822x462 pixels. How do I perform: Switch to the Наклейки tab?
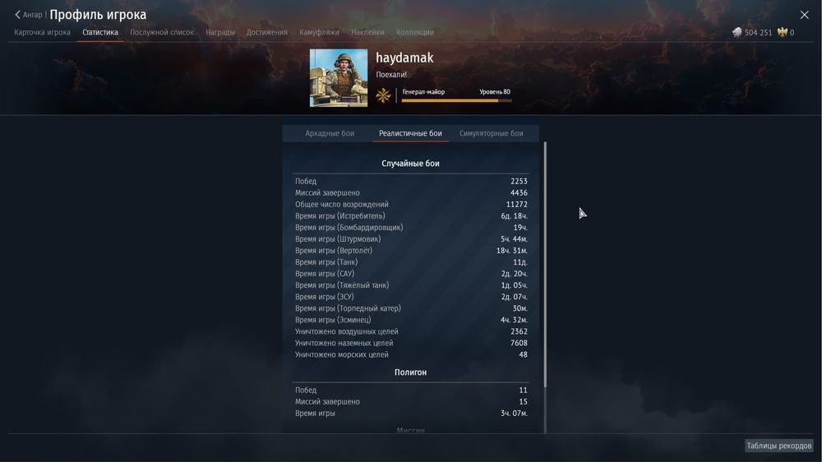367,33
